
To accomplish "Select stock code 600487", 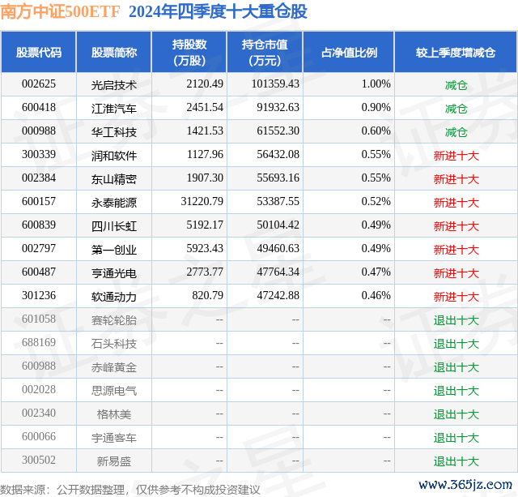I will [x=39, y=272].
